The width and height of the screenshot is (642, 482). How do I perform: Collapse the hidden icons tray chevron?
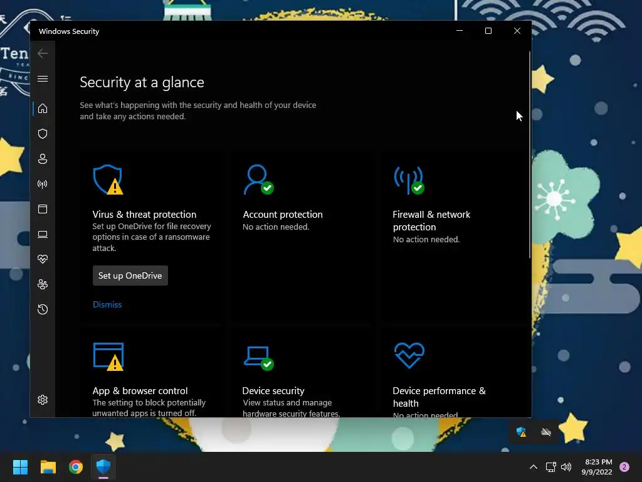point(534,467)
